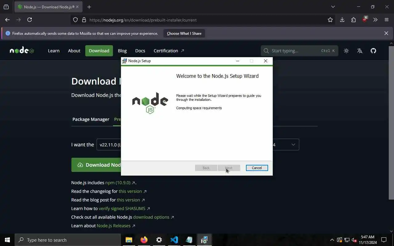Viewport: 394px width, 246px height.
Task: Switch to Package Manager tab
Action: [91, 119]
